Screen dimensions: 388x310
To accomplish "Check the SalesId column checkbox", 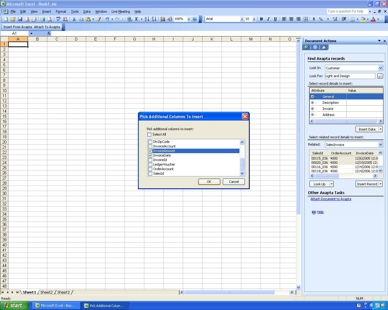I will click(x=150, y=173).
